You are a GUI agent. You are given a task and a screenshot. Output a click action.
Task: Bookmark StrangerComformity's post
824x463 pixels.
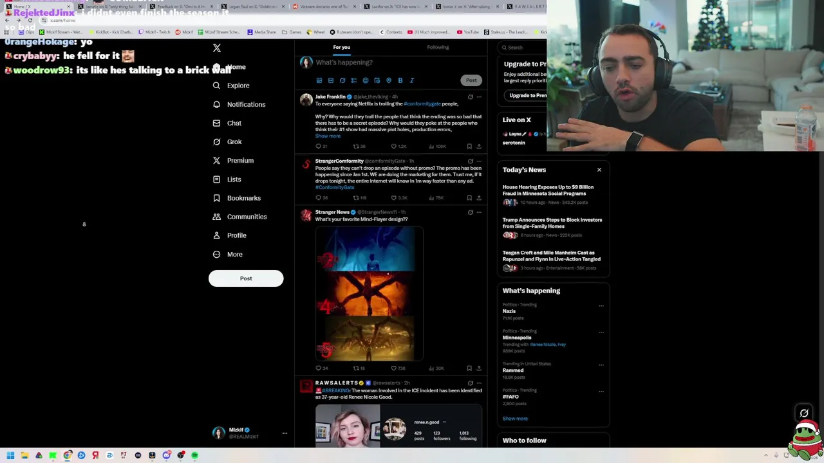(x=469, y=198)
